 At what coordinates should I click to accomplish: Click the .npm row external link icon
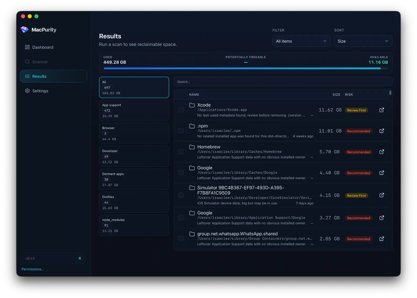(x=382, y=131)
